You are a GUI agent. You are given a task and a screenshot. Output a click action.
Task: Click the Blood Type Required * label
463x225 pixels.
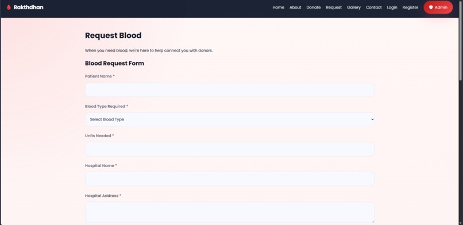[x=106, y=106]
